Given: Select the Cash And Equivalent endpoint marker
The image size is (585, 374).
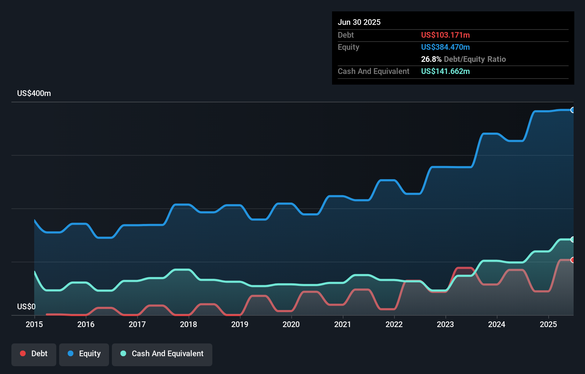Looking at the screenshot, I should 573,239.
